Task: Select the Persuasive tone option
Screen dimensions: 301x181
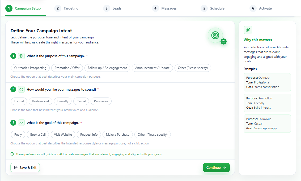Action: 101,101
